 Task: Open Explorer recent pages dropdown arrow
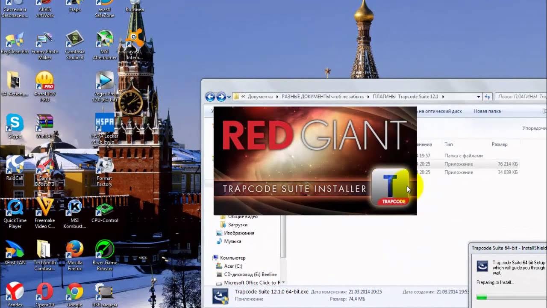click(x=229, y=97)
